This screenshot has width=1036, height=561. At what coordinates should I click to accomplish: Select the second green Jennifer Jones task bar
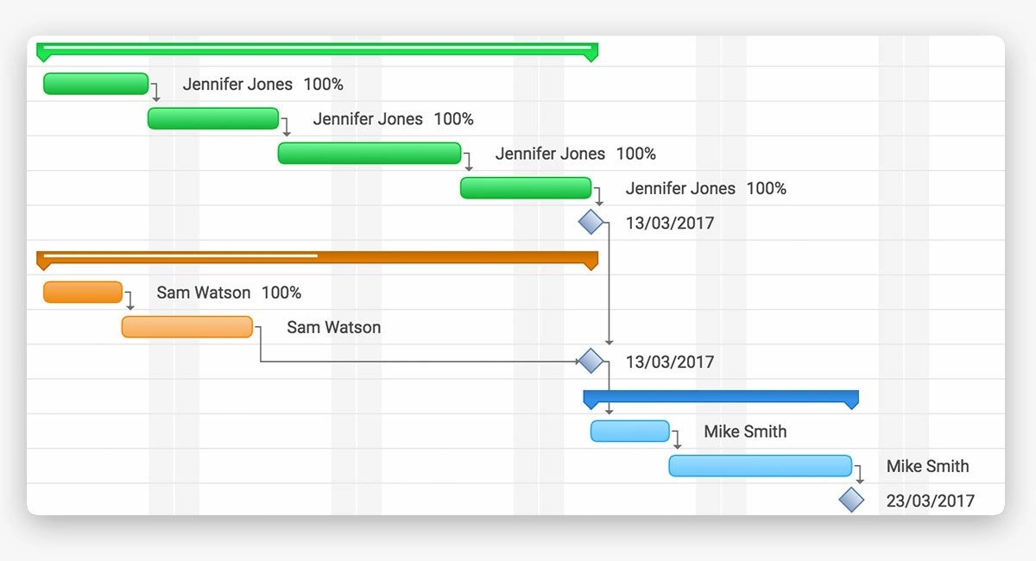[213, 118]
